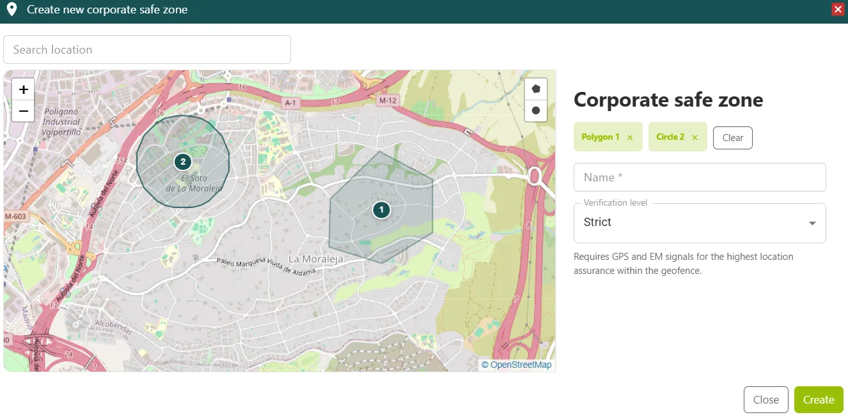848x415 pixels.
Task: Remove Circle 2 chip
Action: click(695, 137)
